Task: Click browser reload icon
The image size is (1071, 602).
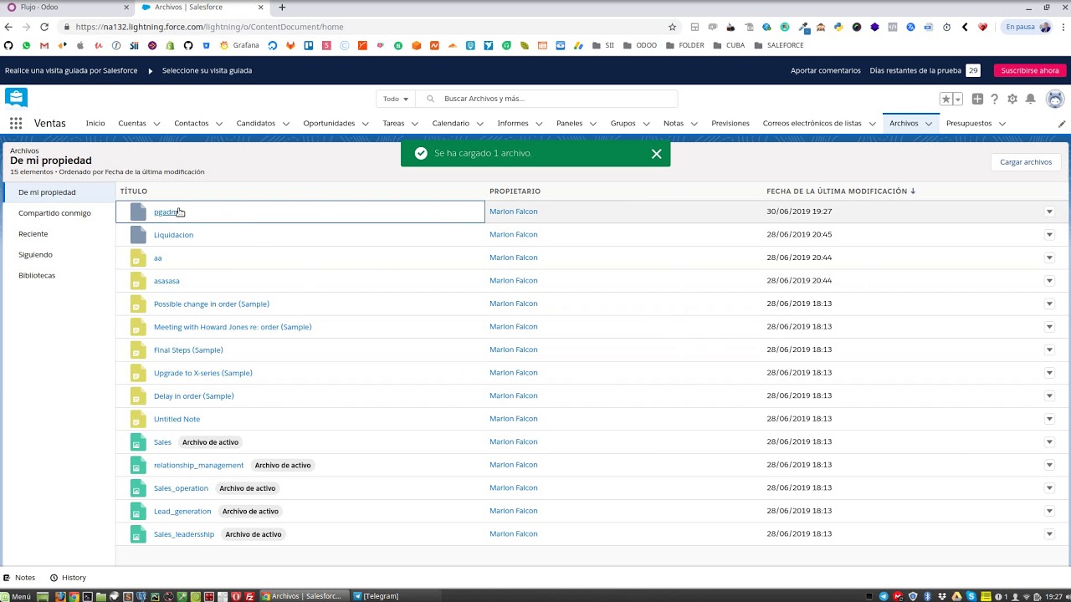Action: click(x=44, y=27)
